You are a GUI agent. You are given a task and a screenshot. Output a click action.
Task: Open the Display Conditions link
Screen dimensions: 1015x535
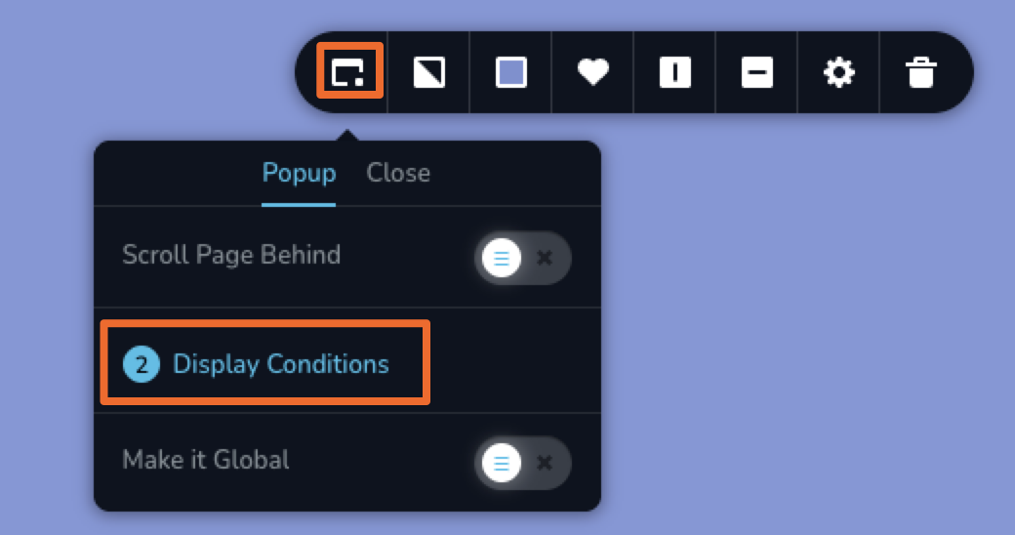(280, 364)
